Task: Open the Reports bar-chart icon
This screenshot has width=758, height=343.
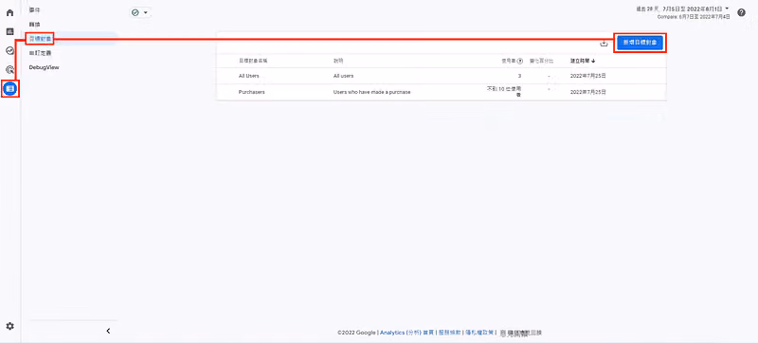Action: point(9,32)
